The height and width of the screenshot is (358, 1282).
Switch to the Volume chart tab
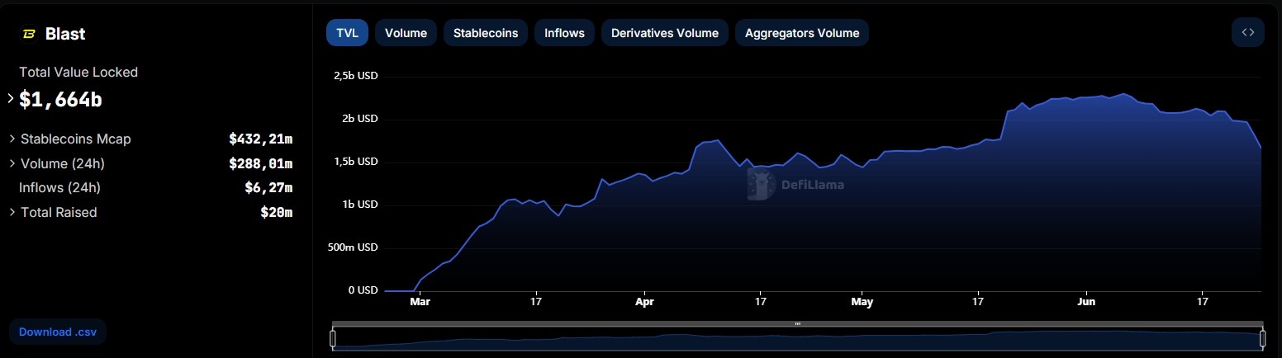click(x=406, y=33)
